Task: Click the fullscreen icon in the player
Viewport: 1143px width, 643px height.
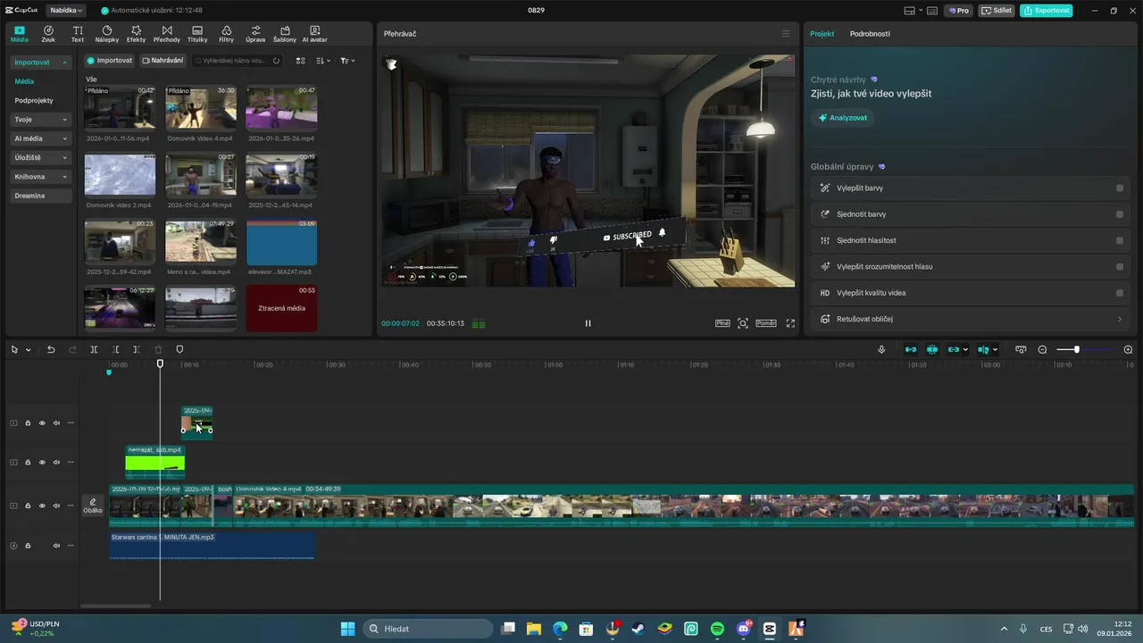Action: click(x=790, y=323)
